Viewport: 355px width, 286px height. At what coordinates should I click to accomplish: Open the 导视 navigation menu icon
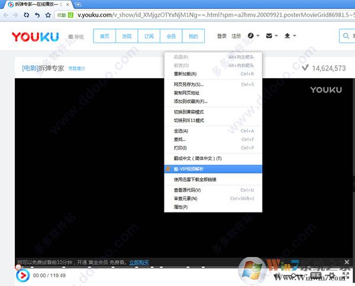tap(70, 37)
